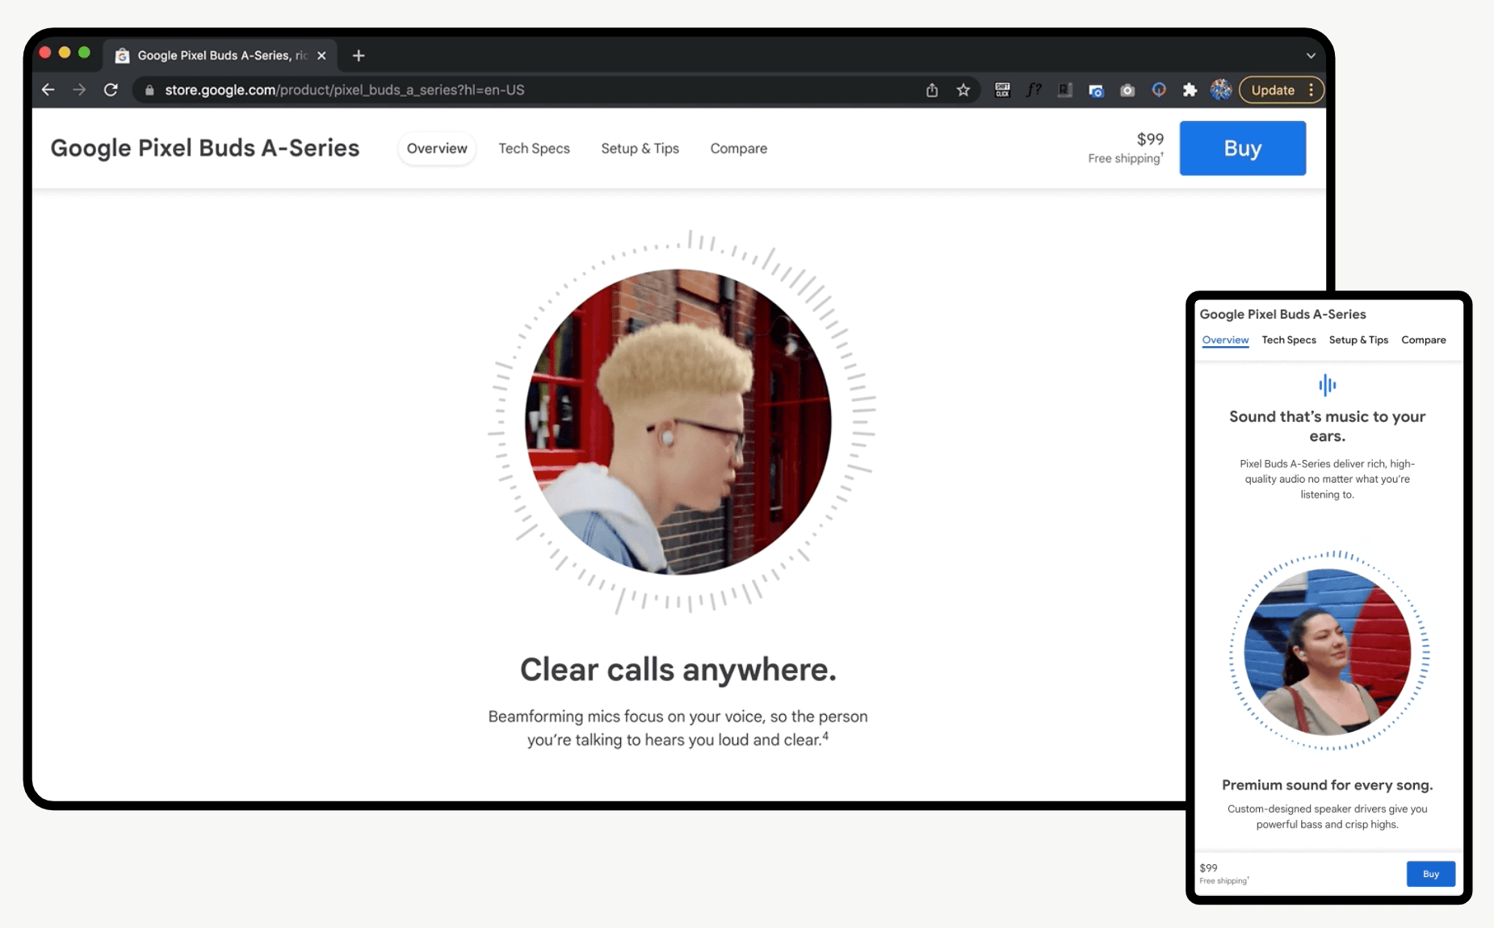Click the circular video of woman in mobile view
Screen dimensions: 1494x928
pos(1328,652)
